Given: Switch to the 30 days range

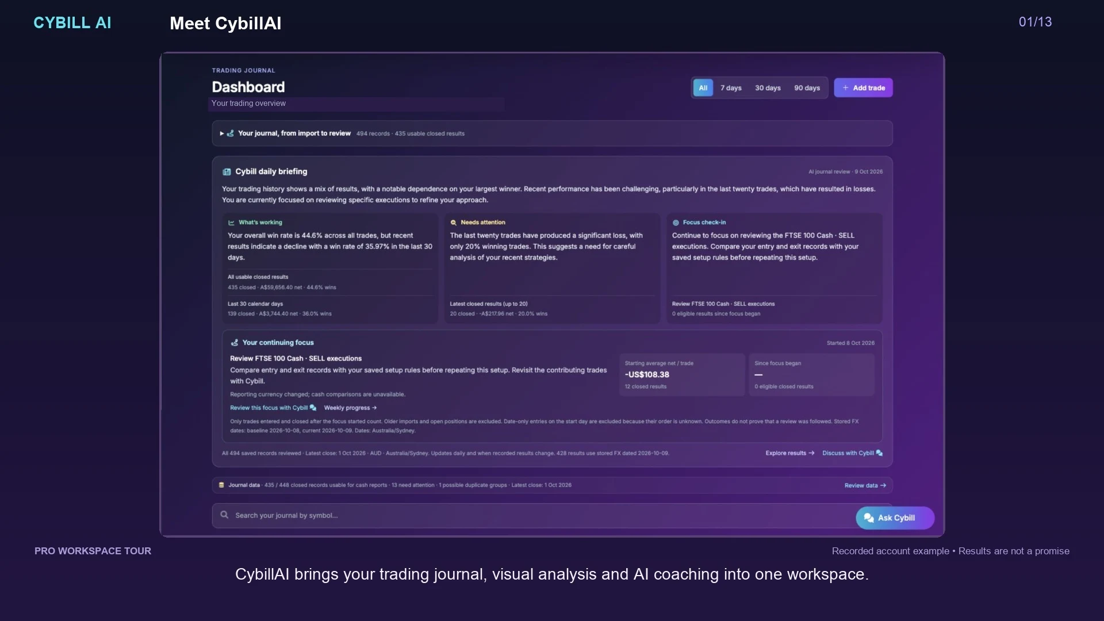Looking at the screenshot, I should pos(768,88).
